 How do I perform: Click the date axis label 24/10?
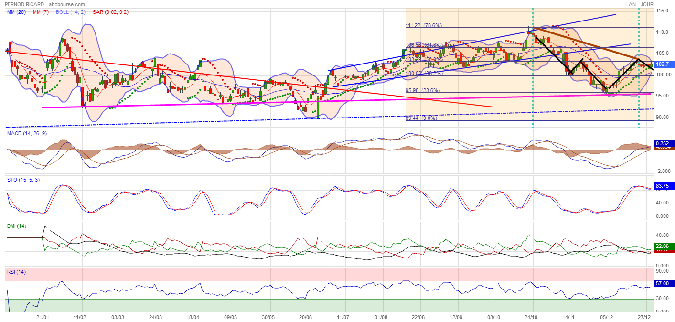[531, 317]
